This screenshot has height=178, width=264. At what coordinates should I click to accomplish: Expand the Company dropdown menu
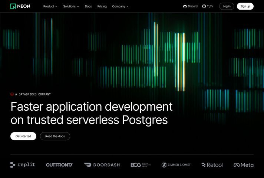point(120,6)
